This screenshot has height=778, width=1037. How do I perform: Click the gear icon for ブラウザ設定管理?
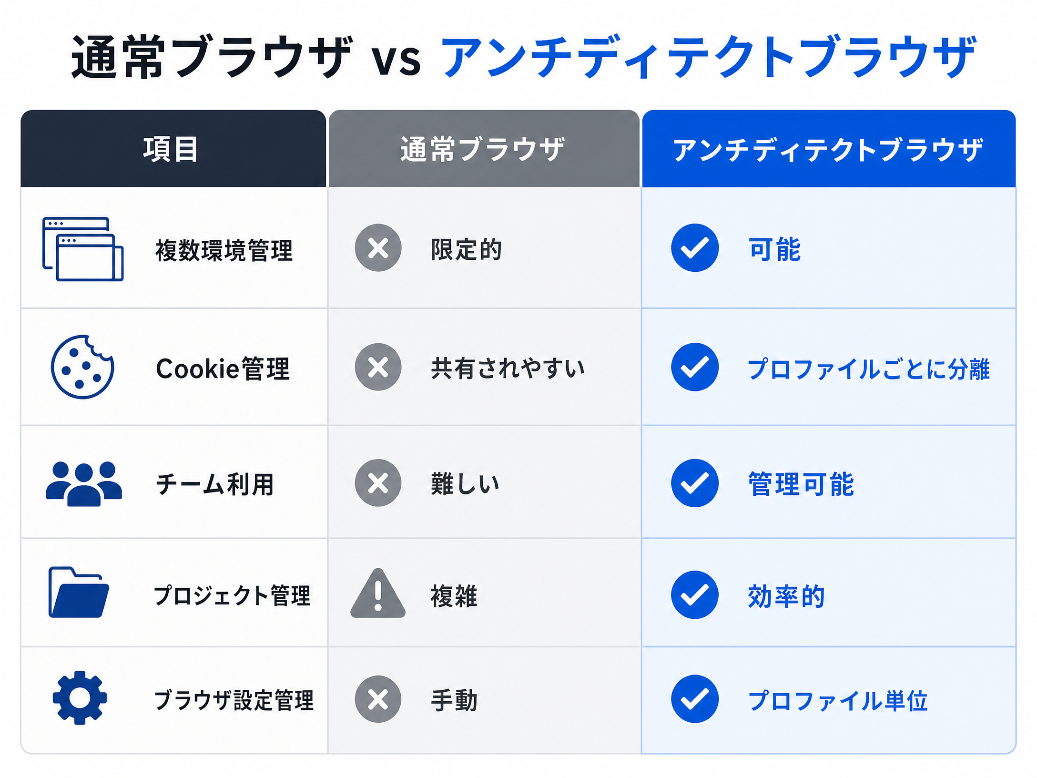pos(80,698)
